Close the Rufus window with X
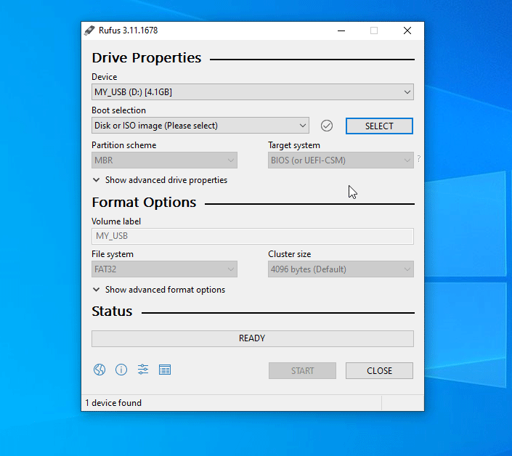 [x=407, y=30]
